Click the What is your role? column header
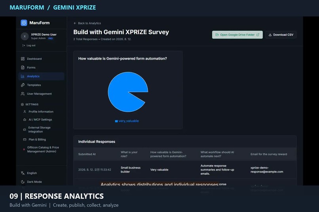Image resolution: width=319 pixels, height=212 pixels. click(x=129, y=154)
